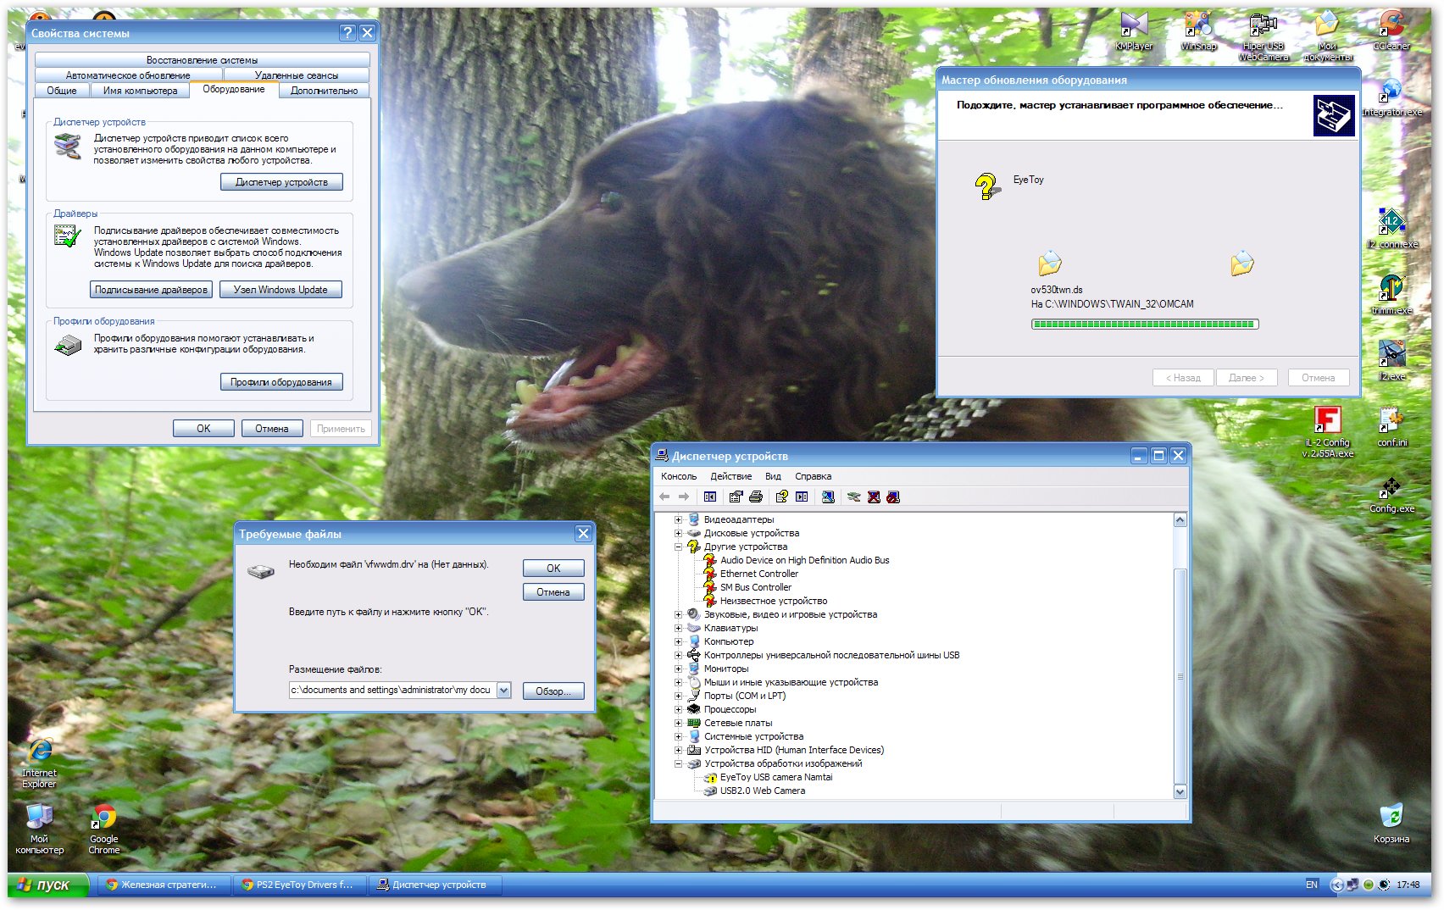Open the Вид menu

pyautogui.click(x=773, y=477)
